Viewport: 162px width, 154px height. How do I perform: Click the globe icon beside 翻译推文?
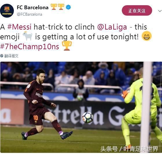[2, 56]
